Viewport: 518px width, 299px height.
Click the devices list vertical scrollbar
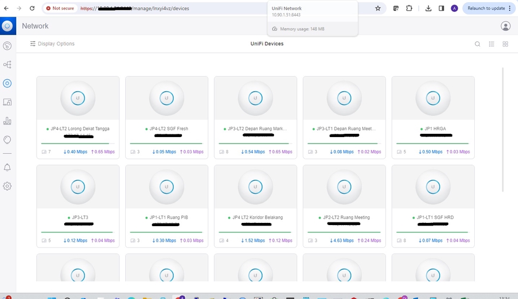(x=503, y=130)
